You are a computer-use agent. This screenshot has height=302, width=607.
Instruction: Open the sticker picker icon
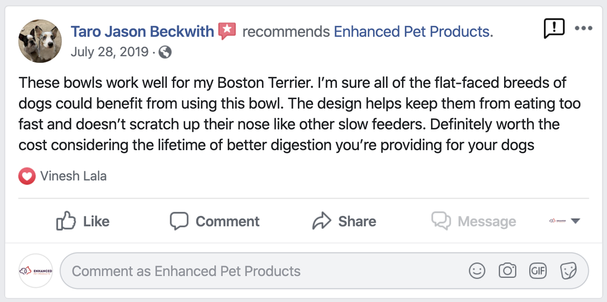pyautogui.click(x=568, y=271)
